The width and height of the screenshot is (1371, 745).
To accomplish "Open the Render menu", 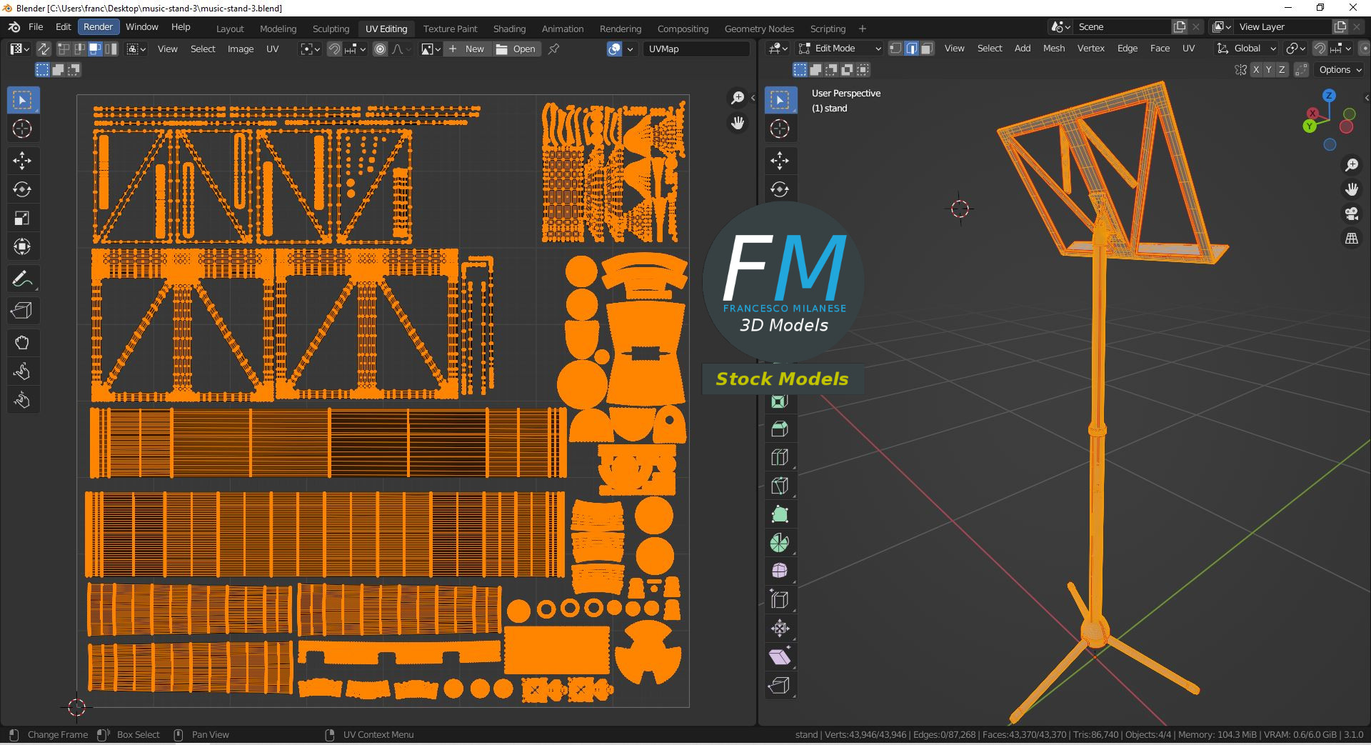I will (x=98, y=26).
